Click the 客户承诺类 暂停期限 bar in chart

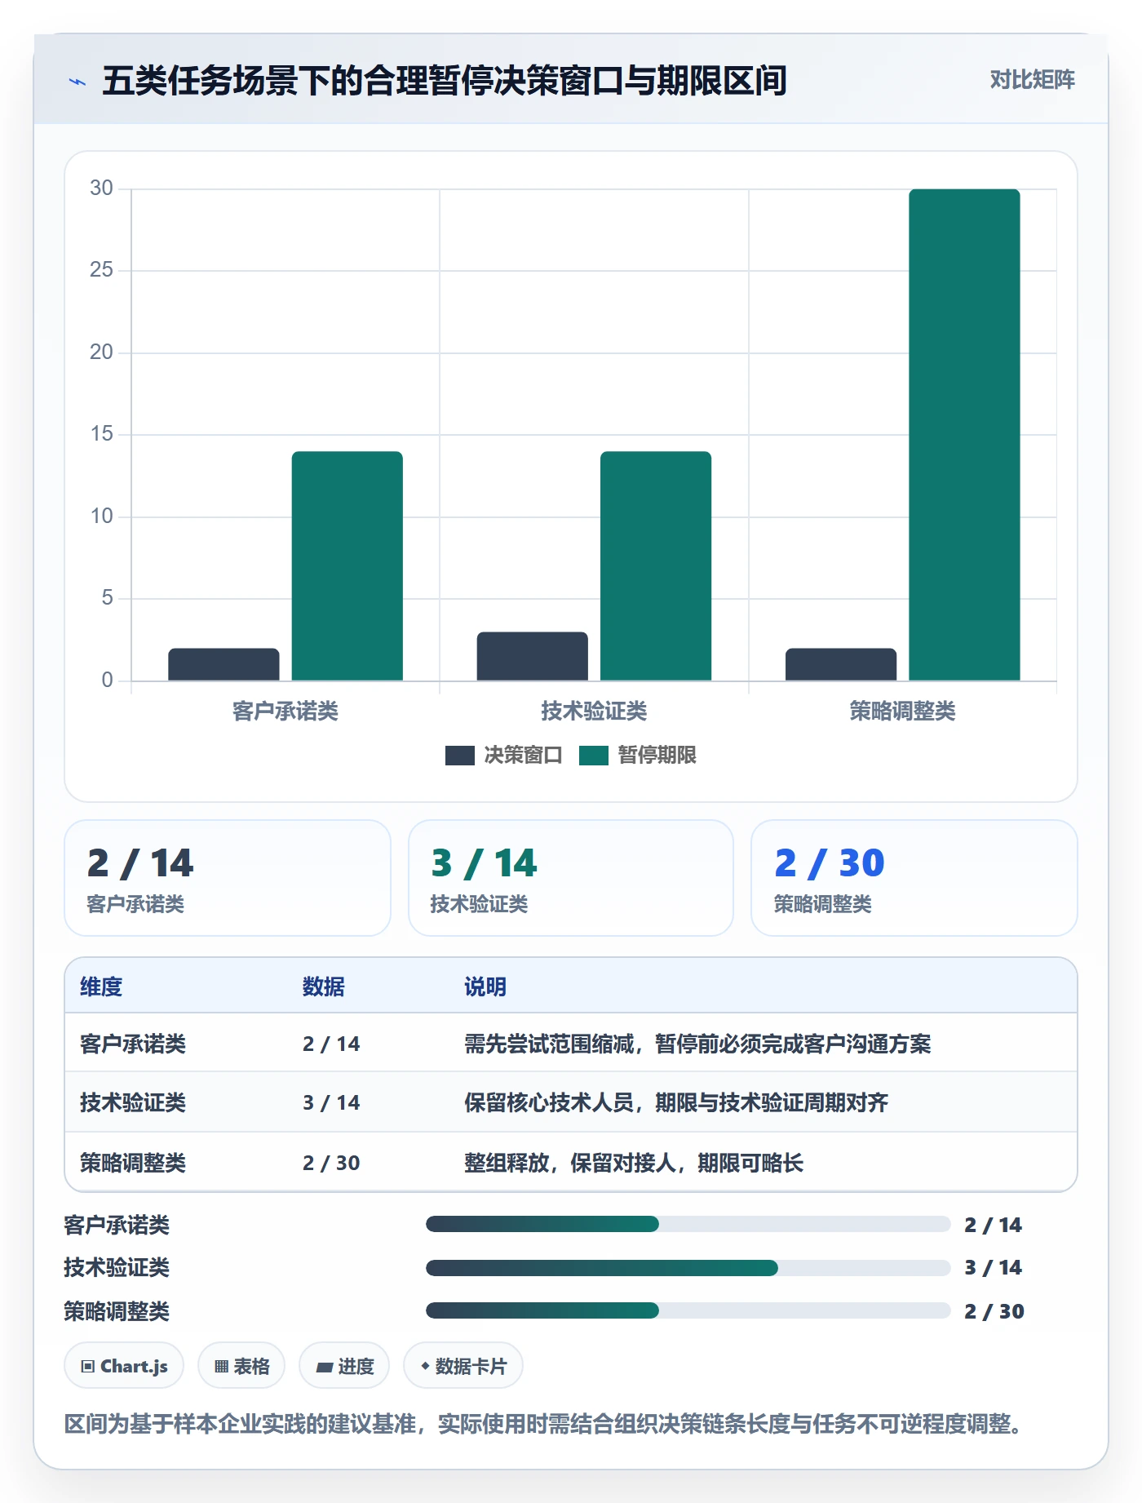[x=347, y=565]
